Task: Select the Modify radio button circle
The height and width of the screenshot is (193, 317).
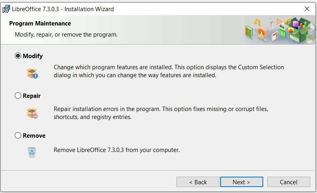Action: [x=18, y=56]
